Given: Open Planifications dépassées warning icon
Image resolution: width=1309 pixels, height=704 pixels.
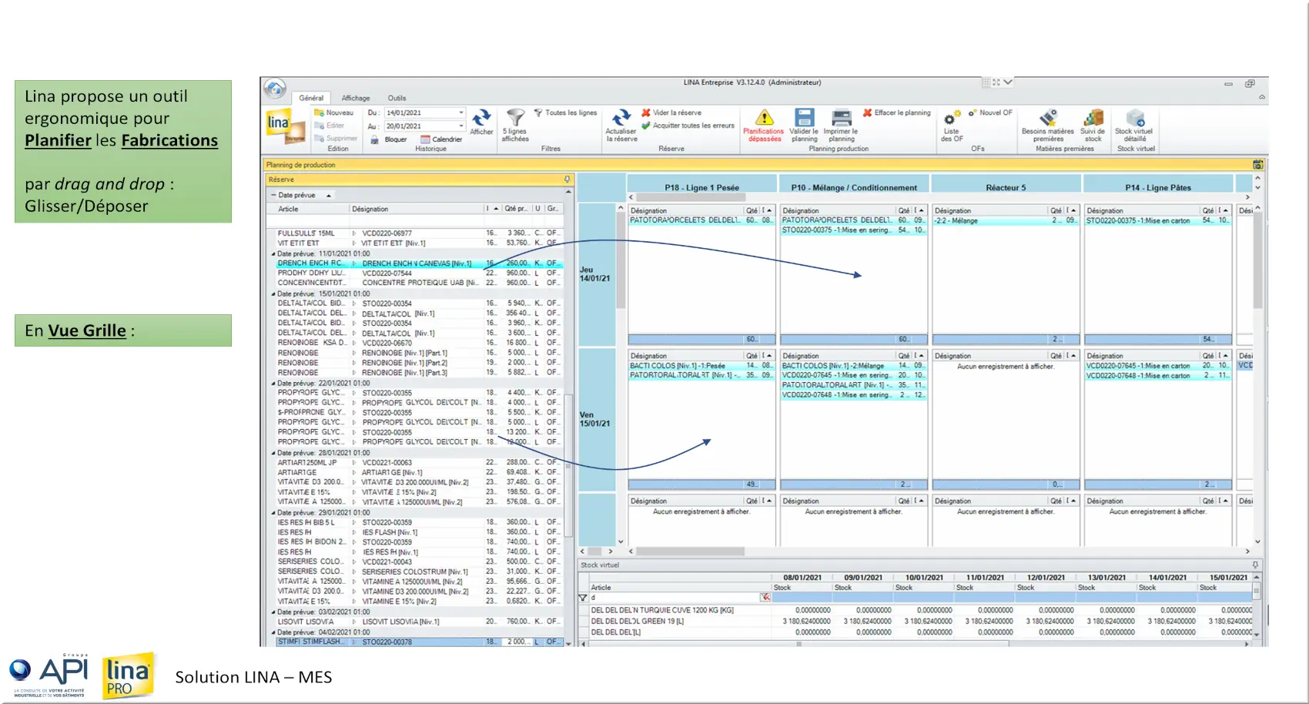Looking at the screenshot, I should coord(764,117).
